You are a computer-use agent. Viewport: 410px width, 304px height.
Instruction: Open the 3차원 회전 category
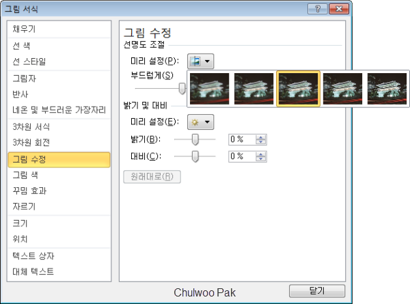[x=59, y=143]
